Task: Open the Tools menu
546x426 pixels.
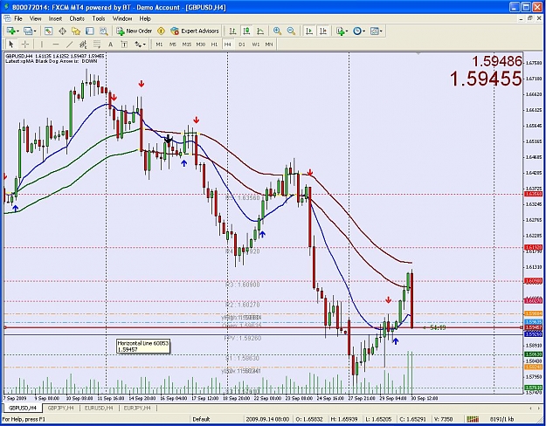Action: tap(99, 18)
